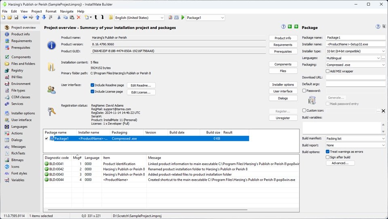This screenshot has height=219, width=388.
Task: Click the red X Delete toolbar icon
Action: pos(78,17)
